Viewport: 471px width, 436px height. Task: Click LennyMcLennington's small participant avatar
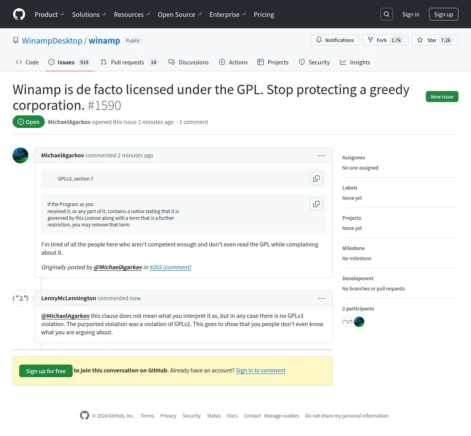[347, 322]
